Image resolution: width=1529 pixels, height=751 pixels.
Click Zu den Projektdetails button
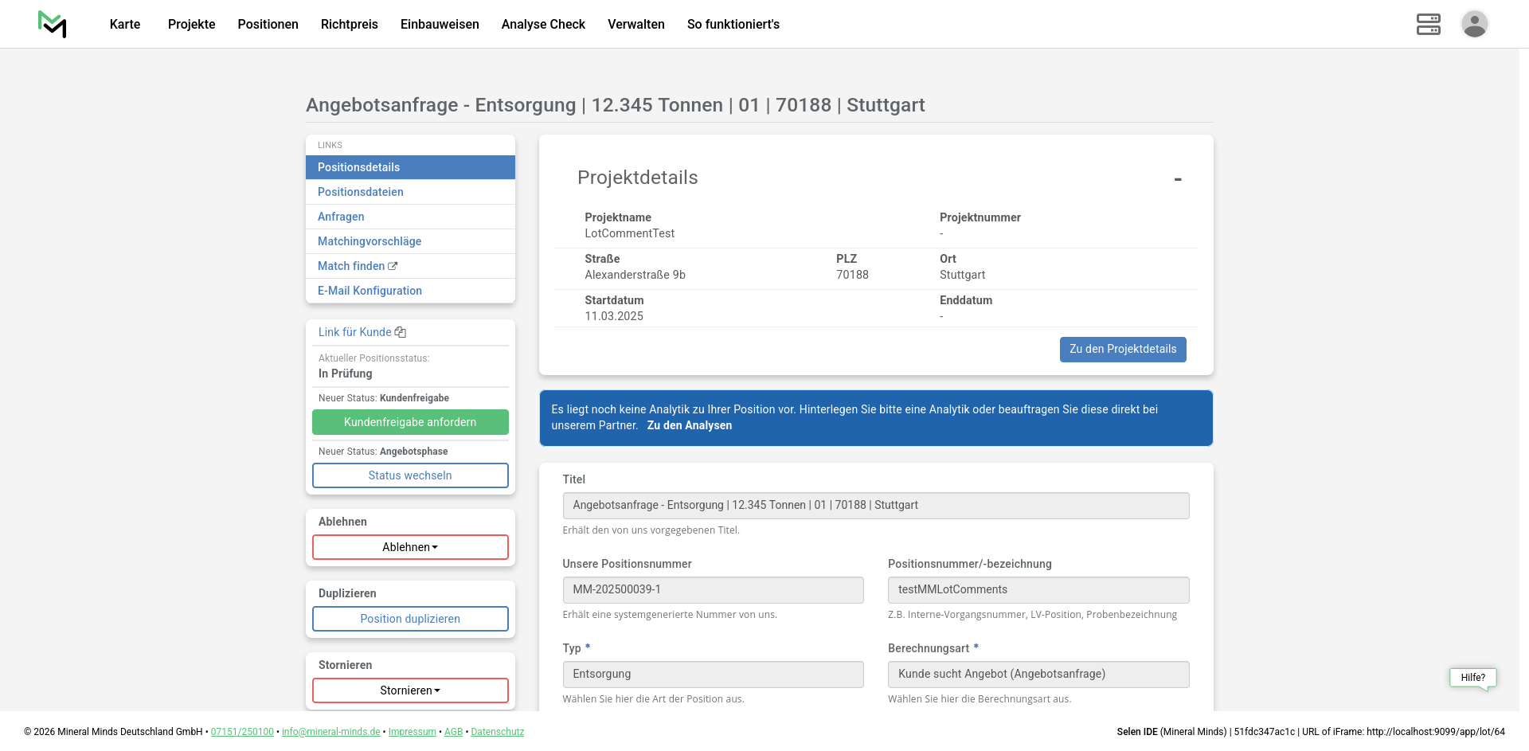pos(1122,349)
